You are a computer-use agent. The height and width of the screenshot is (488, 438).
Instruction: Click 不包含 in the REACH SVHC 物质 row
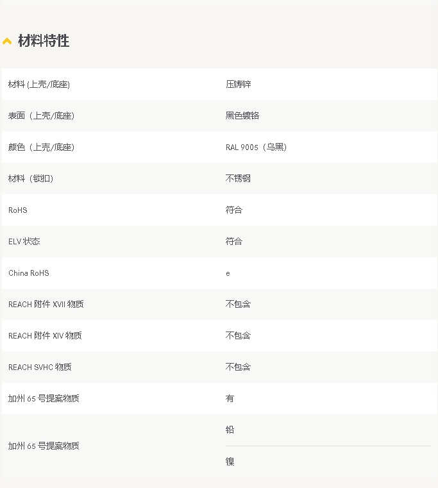237,367
